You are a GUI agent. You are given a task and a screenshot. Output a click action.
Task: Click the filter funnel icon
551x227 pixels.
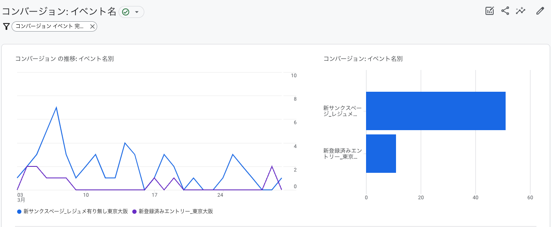click(x=6, y=26)
